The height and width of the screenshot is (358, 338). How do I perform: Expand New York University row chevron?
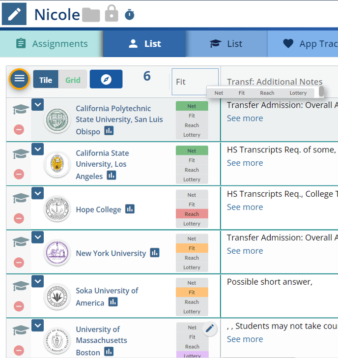click(38, 237)
